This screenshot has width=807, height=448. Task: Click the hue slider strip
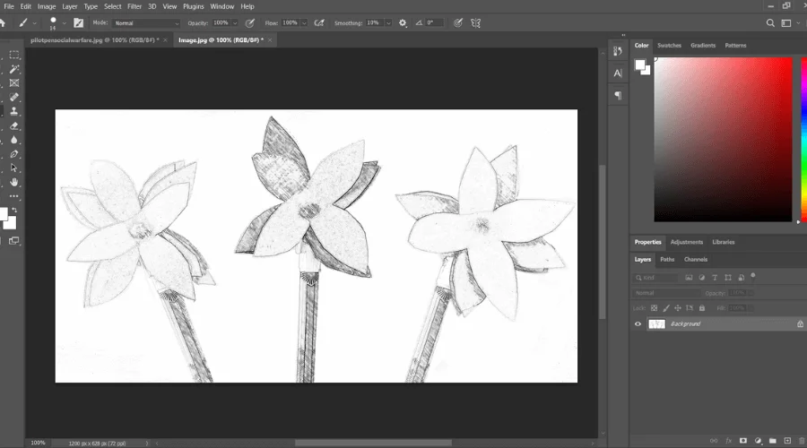[804, 140]
